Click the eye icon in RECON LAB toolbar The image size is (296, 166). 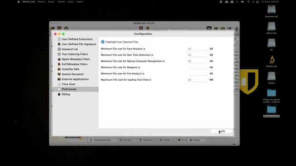click(223, 29)
